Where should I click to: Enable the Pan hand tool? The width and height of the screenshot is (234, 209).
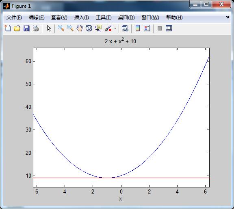click(80, 28)
